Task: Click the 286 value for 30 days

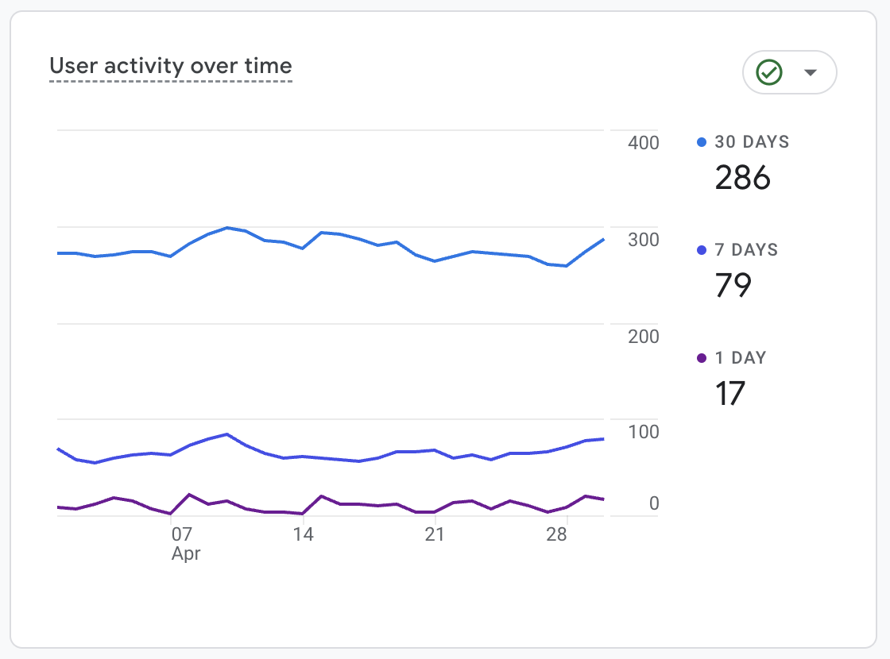Action: coord(742,177)
